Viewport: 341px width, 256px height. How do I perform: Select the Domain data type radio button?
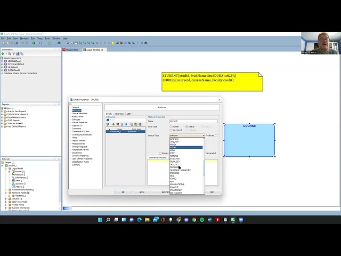170,126
